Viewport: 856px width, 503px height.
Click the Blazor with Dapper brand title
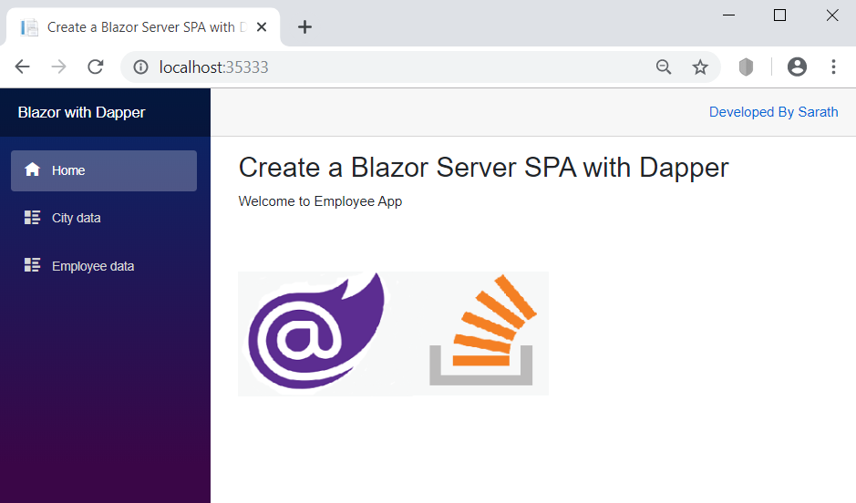coord(81,112)
